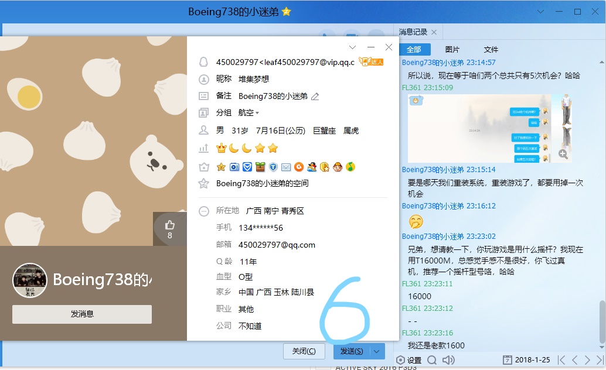
Task: Click the 达人 badge next to QQ number
Action: [x=371, y=61]
